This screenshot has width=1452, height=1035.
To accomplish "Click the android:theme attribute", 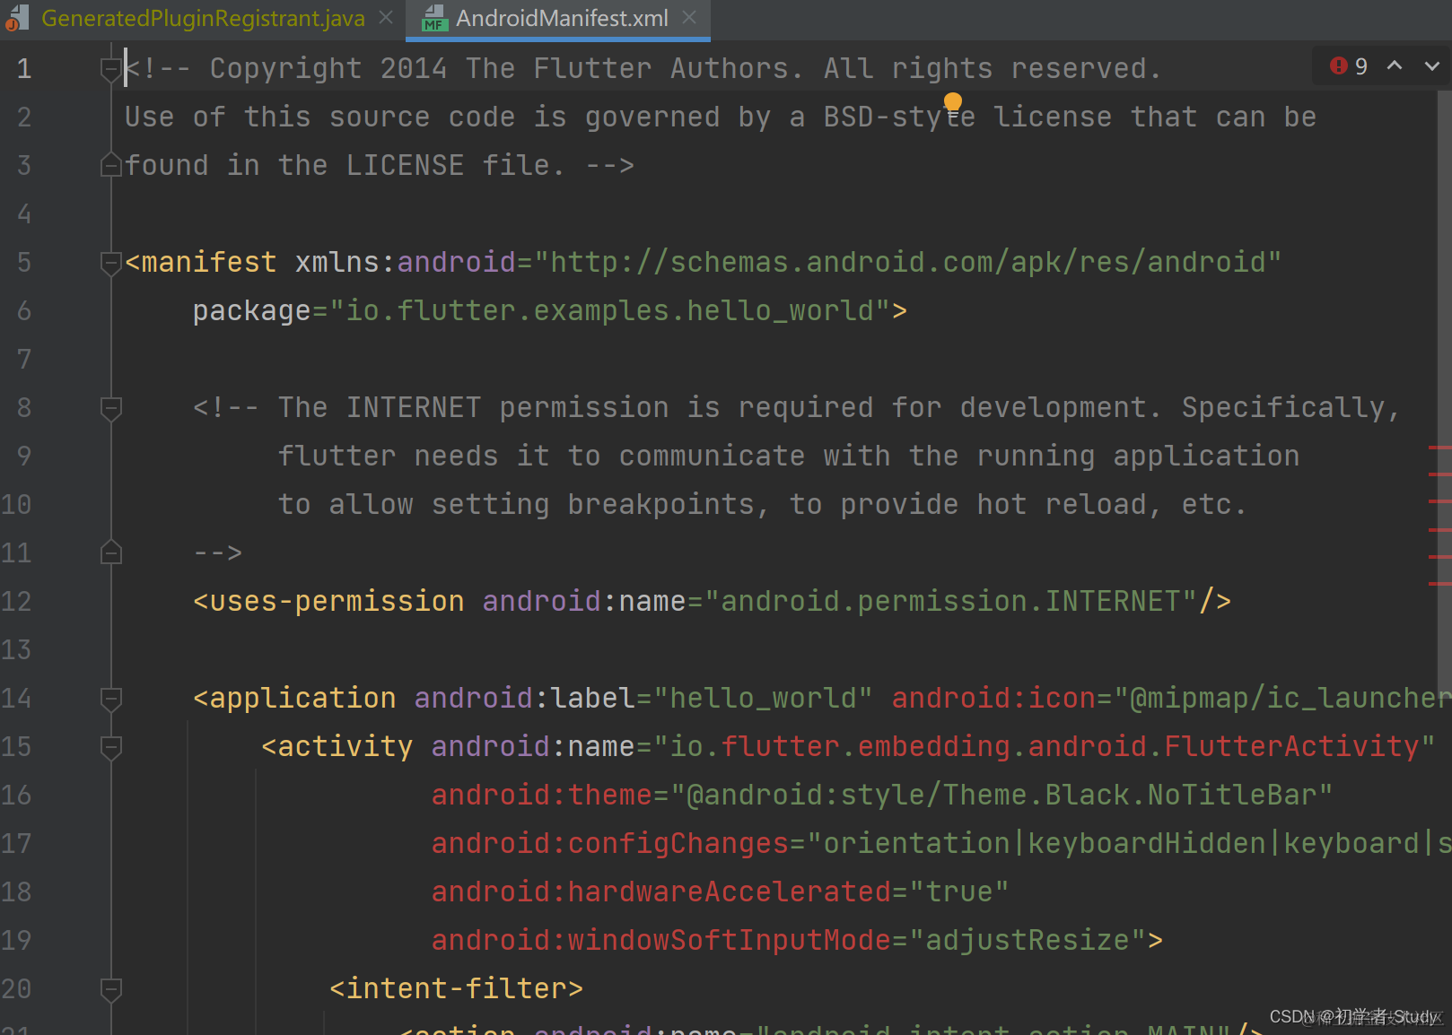I will [542, 795].
